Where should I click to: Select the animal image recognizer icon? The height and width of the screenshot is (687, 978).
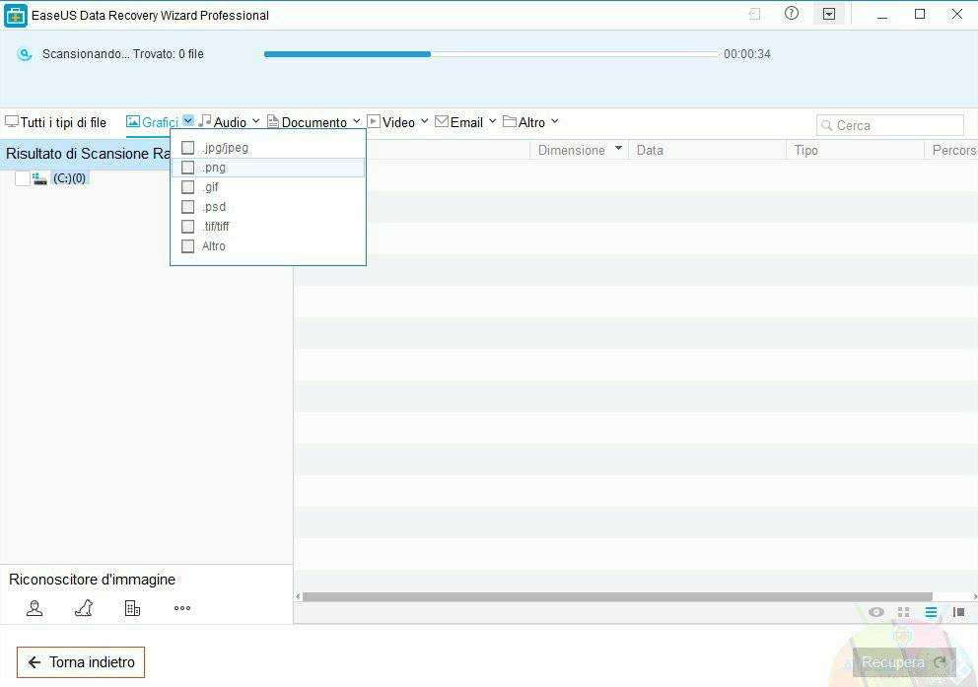[x=84, y=608]
